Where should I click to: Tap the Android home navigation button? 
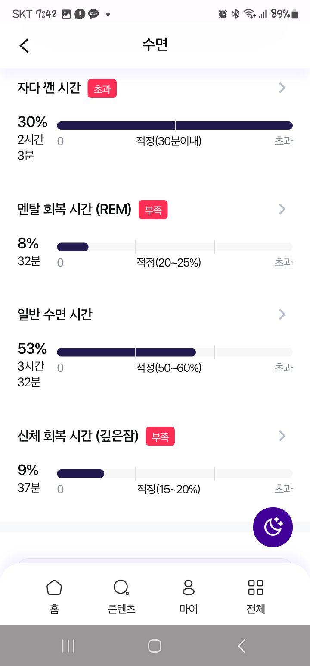[155, 646]
